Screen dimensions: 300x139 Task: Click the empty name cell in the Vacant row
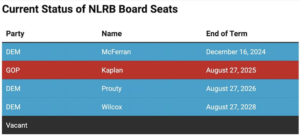(x=146, y=125)
